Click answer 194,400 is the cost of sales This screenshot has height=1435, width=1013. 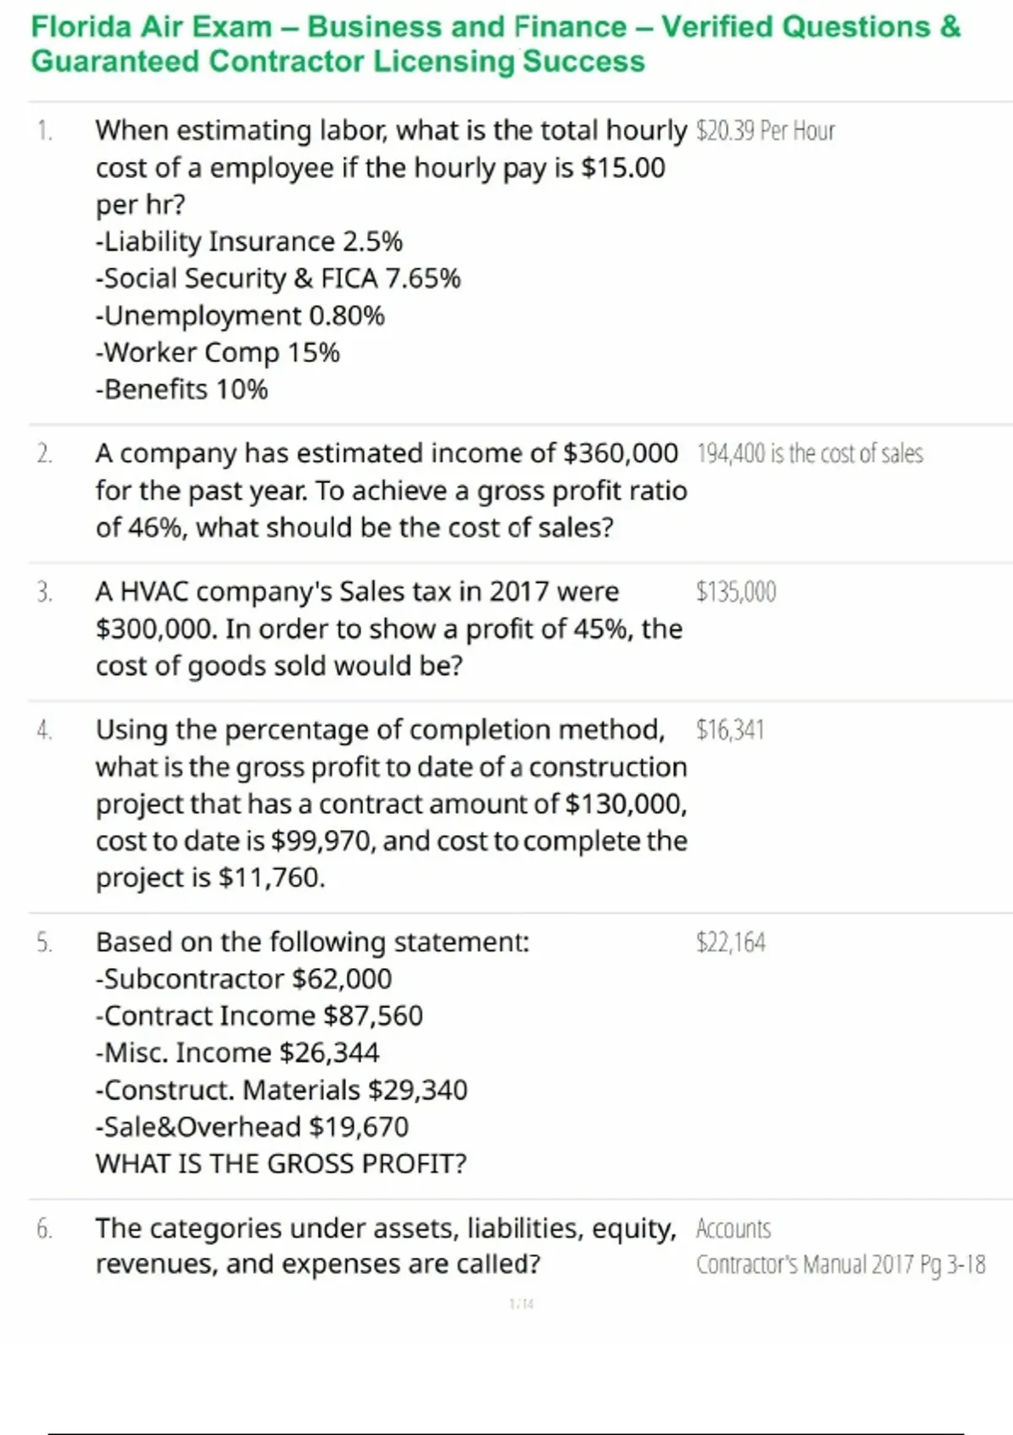810,454
